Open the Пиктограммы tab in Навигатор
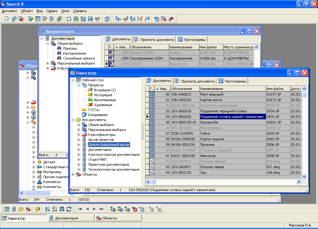 pos(232,81)
